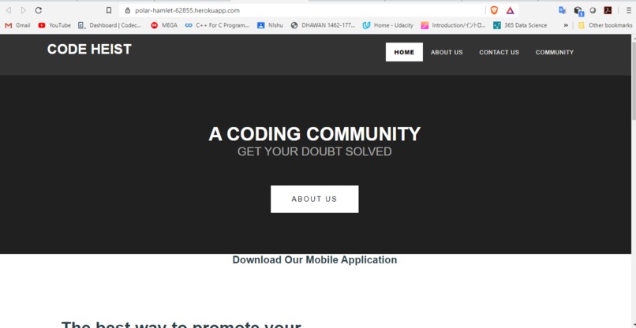Expand hidden bookmarks with the double chevron
The width and height of the screenshot is (636, 328).
566,25
